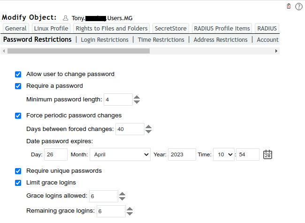Open the help question mark icon
This screenshot has width=305, height=223.
pos(299,7)
